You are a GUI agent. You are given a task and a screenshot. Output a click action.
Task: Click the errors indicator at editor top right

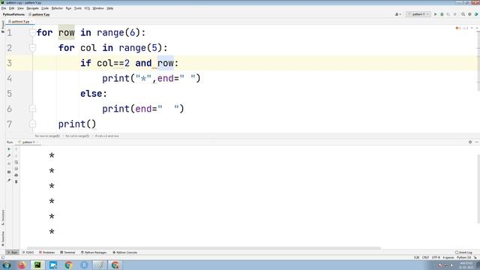pos(458,28)
